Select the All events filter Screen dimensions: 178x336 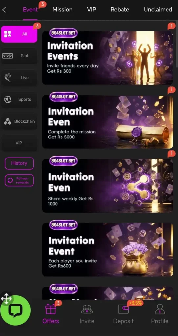pyautogui.click(x=19, y=34)
